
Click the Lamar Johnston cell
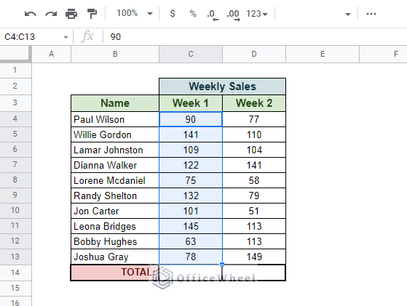tap(115, 150)
